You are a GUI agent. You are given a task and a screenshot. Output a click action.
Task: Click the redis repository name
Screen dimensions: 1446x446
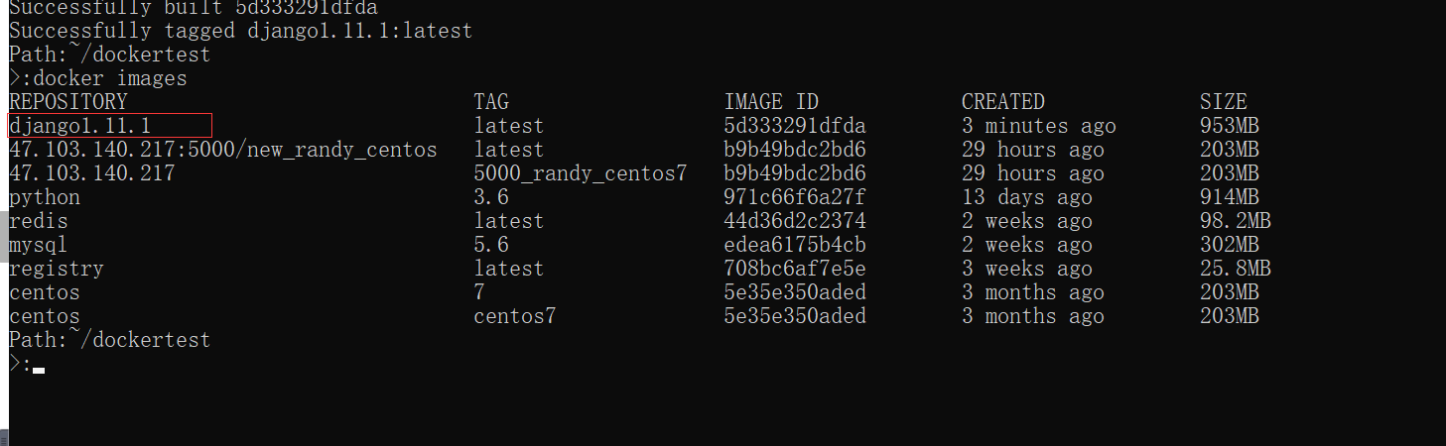39,221
